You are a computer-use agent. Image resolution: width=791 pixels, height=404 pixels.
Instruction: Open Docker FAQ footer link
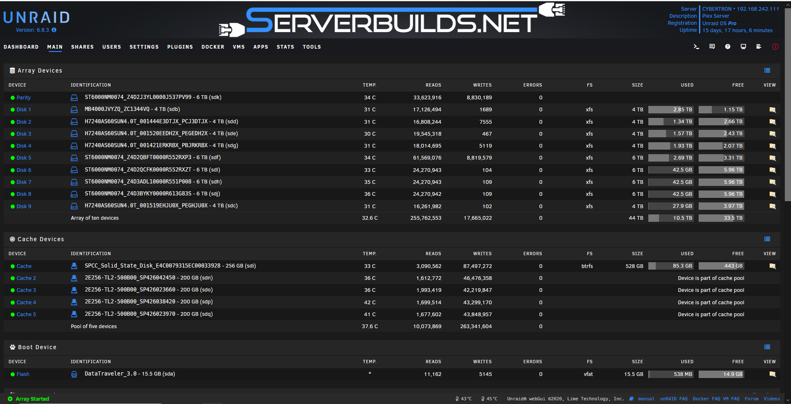706,399
